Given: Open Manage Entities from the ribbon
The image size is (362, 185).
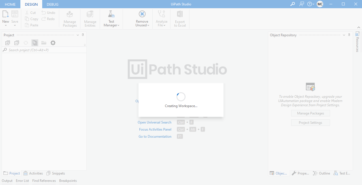Looking at the screenshot, I should pos(90,19).
